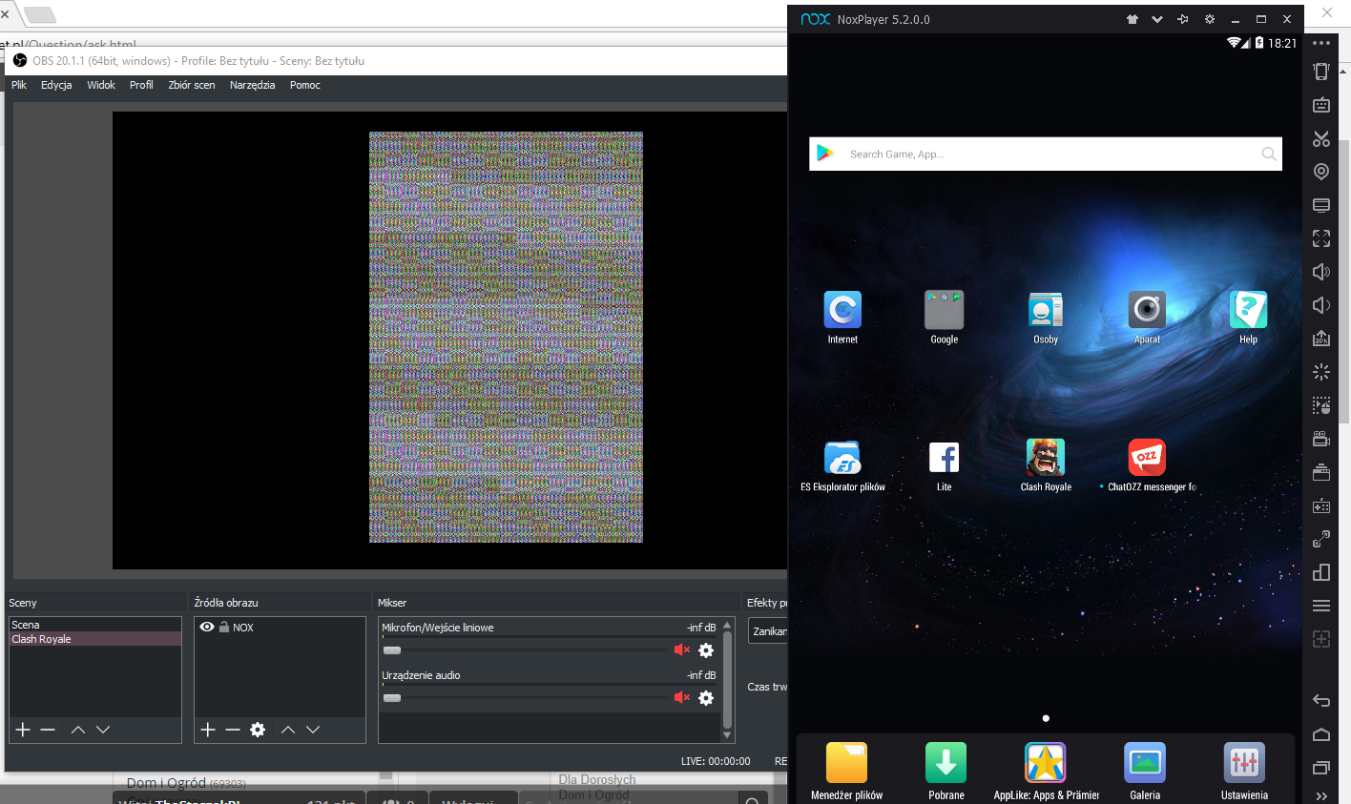Viewport: 1351px width, 804px height.
Task: Expand more Nox sidebar tools with double chevron
Action: [x=1320, y=795]
